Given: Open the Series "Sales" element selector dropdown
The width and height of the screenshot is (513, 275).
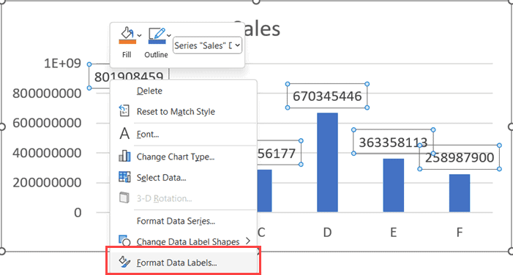Looking at the screenshot, I should click(x=207, y=45).
